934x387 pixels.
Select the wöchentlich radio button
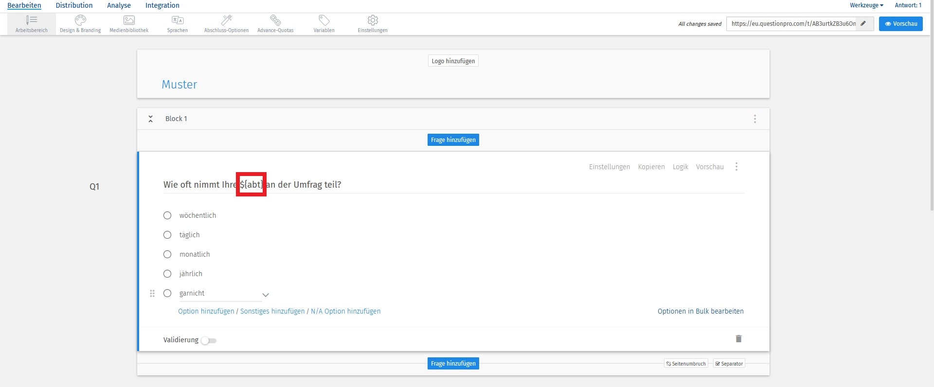[x=167, y=215]
